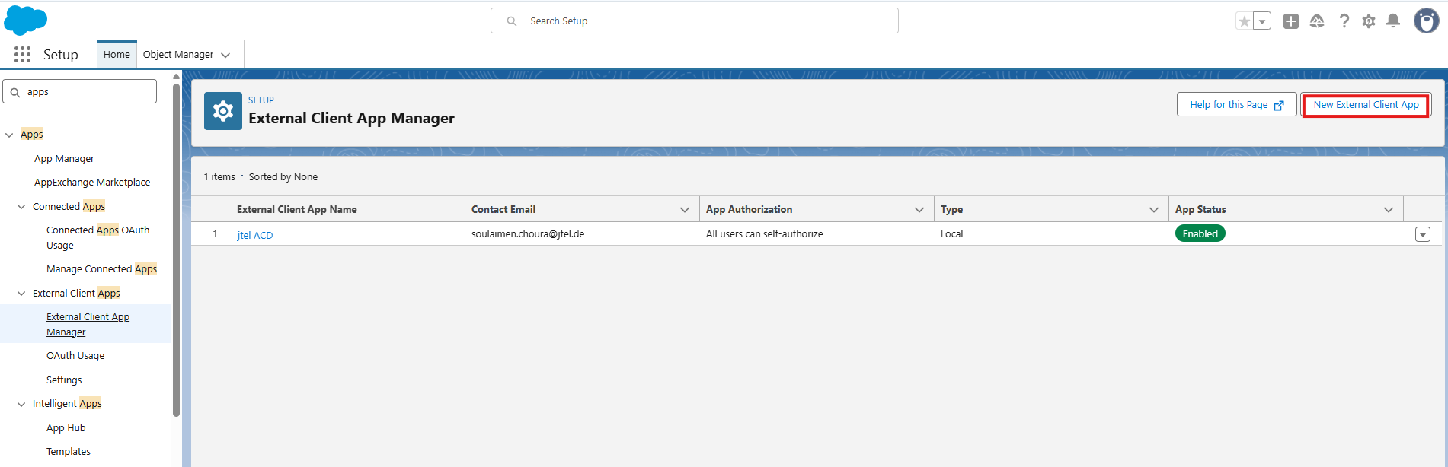
Task: Click the Search Setup field
Action: click(x=694, y=21)
